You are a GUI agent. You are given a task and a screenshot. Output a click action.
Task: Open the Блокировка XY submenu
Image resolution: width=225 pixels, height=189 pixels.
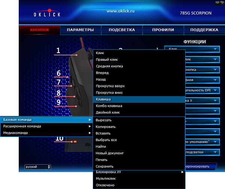pyautogui.click(x=139, y=172)
